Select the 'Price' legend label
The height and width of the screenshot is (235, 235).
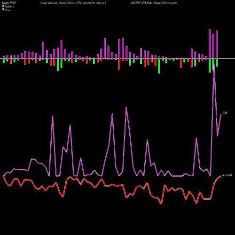click(x=8, y=10)
